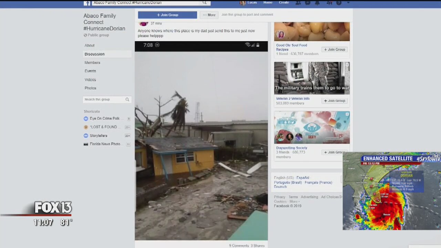Viewport: 441px width, 248px height.
Task: Open the Members tab
Action: [x=92, y=63]
